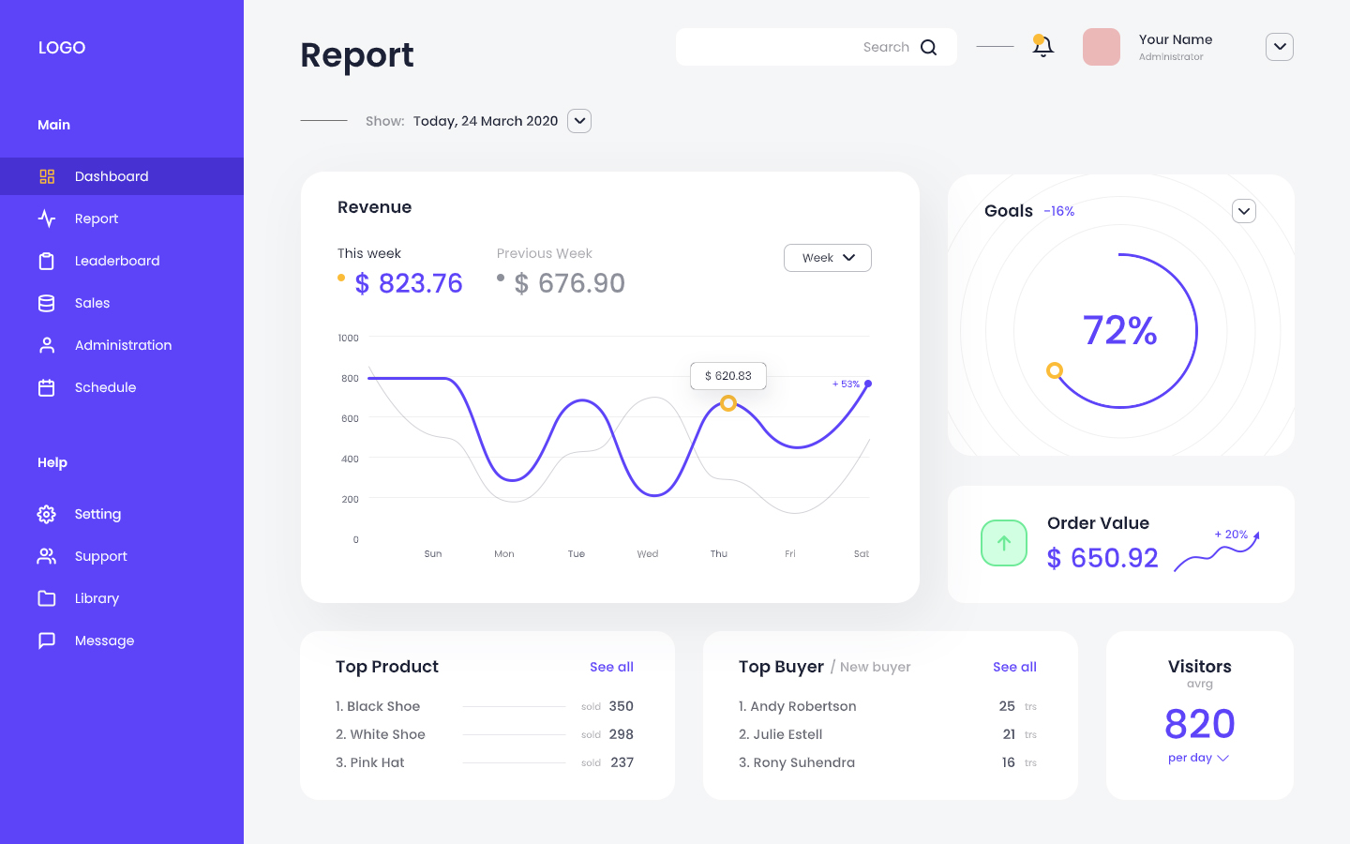Open the Message chat bubble icon
This screenshot has width=1350, height=844.
tap(47, 640)
